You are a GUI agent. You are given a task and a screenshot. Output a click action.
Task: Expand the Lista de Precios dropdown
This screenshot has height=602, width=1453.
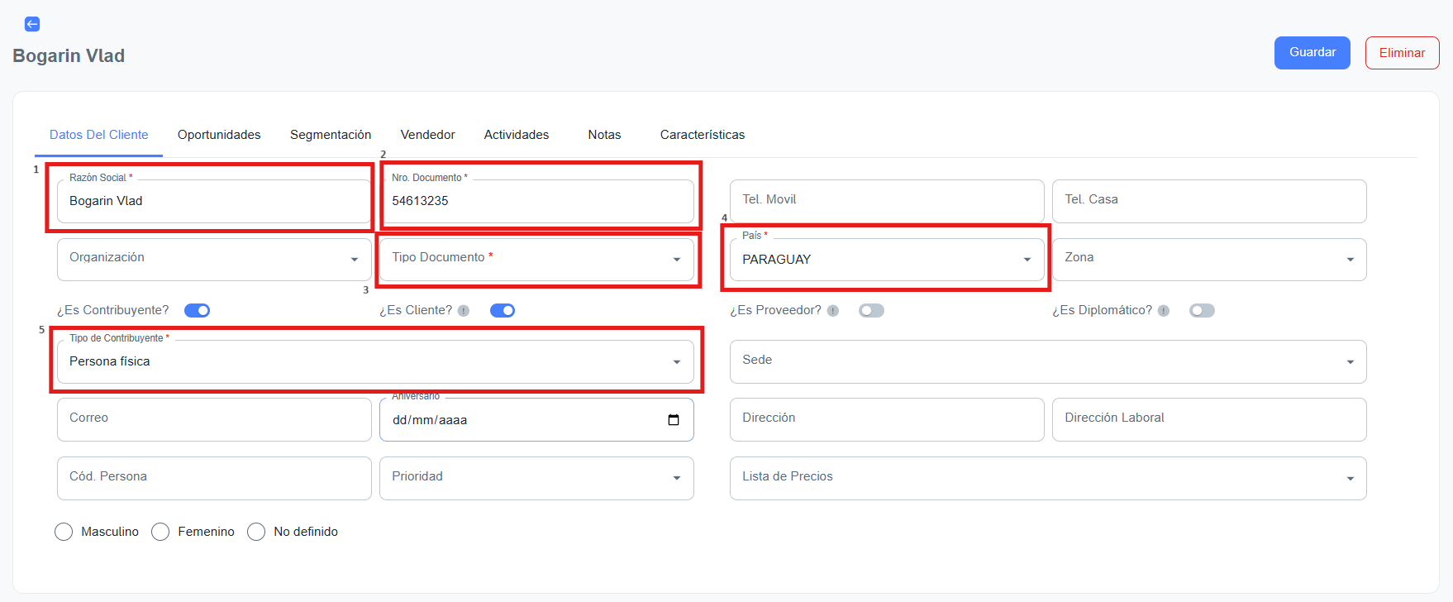point(1047,478)
